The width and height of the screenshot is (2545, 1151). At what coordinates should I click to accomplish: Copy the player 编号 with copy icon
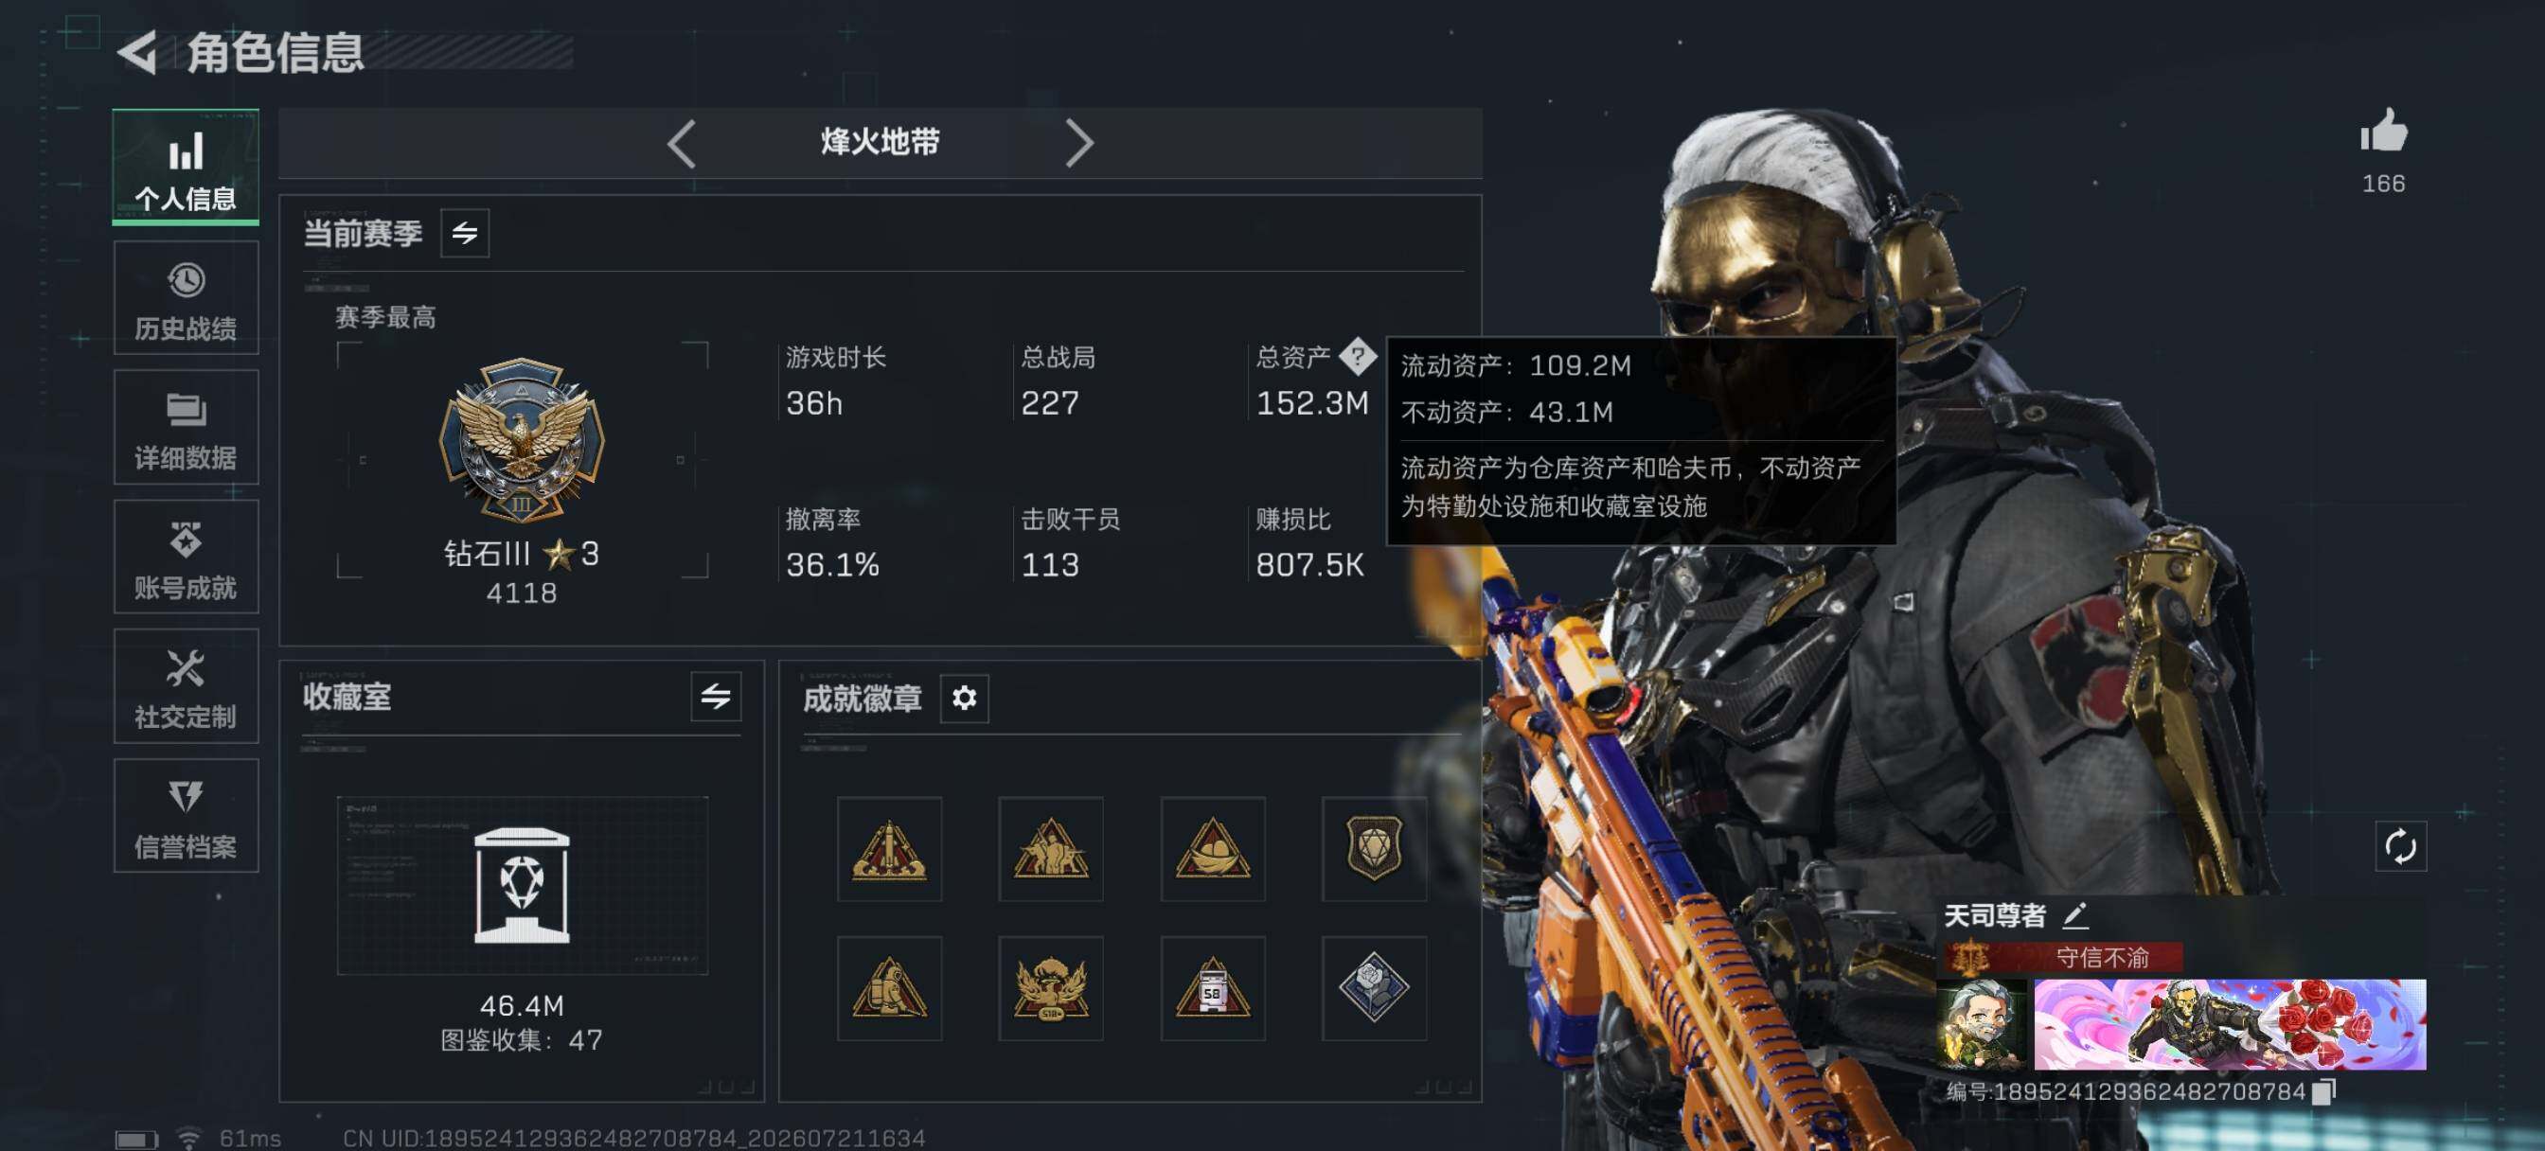click(2324, 1091)
